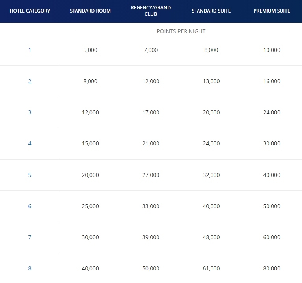Select category 4 Standard Room value 15,000
The image size is (302, 283).
coord(90,143)
